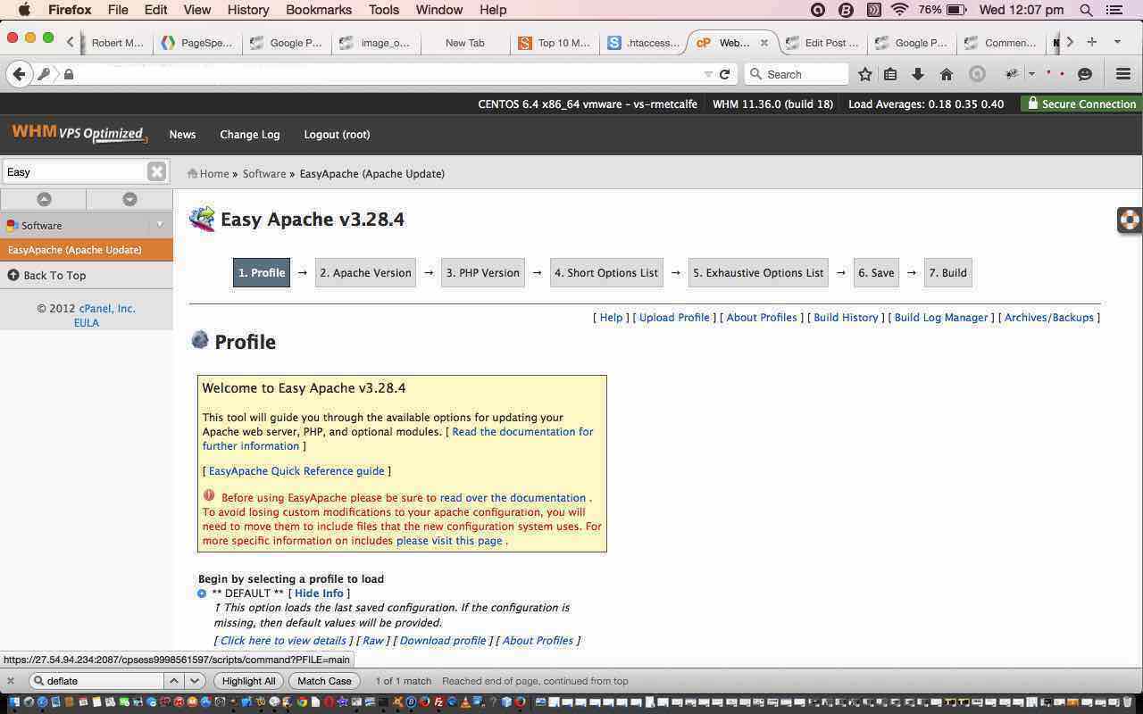Image resolution: width=1143 pixels, height=714 pixels.
Task: Switch to the Edit Post tab
Action: click(x=822, y=42)
